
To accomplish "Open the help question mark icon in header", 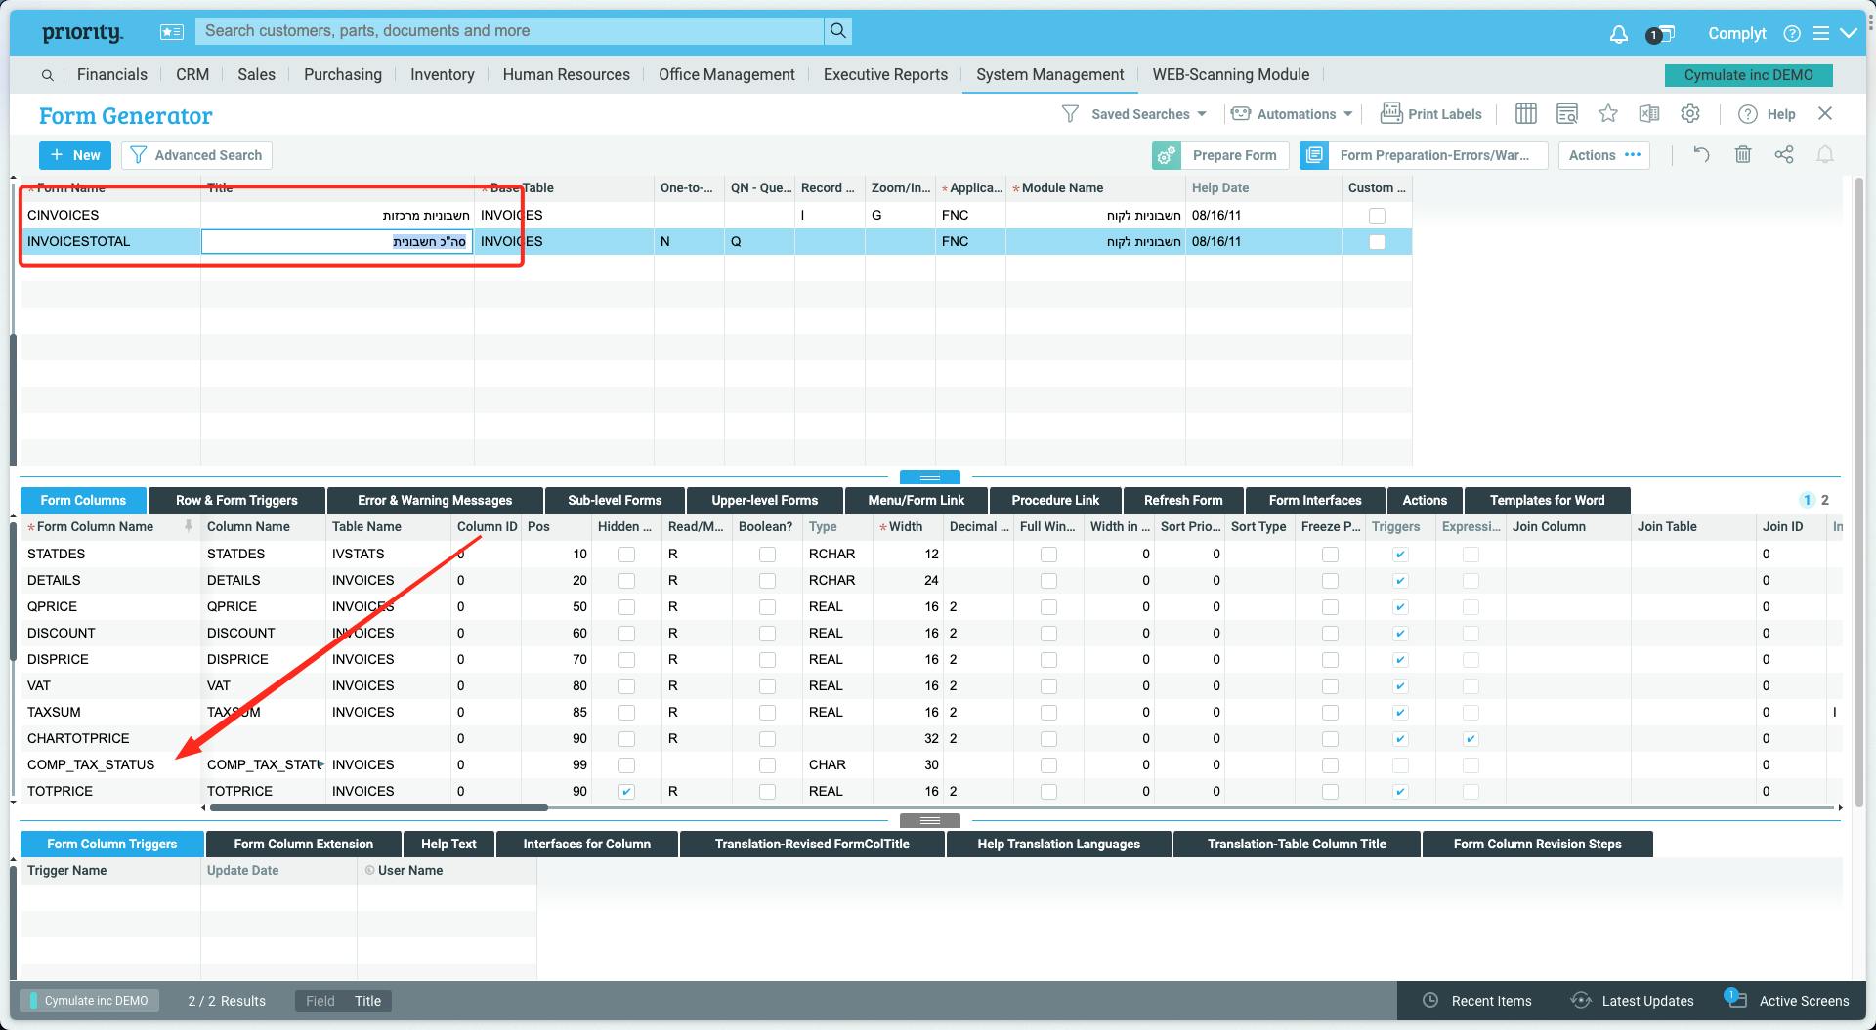I will (1792, 33).
